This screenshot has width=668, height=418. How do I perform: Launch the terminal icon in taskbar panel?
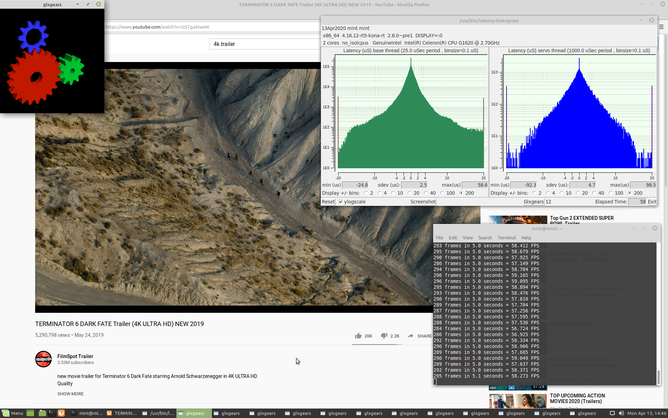51,413
